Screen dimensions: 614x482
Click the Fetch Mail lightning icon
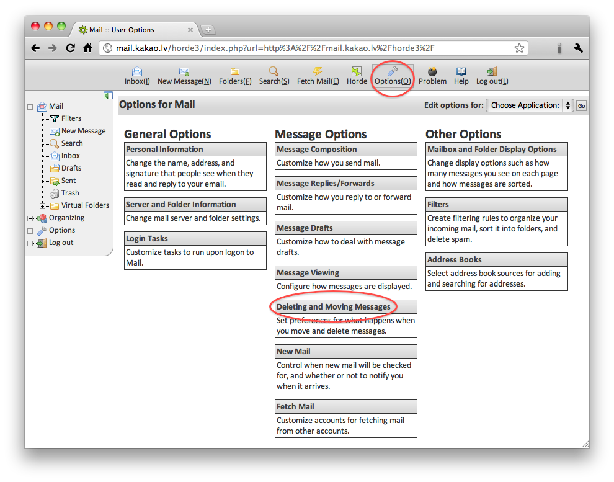tap(318, 71)
